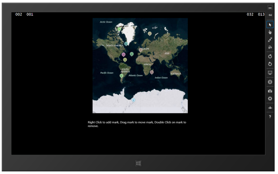Viewport: 278px width, 174px height.
Task: Open change resolution monitor icon
Action: pos(270,73)
